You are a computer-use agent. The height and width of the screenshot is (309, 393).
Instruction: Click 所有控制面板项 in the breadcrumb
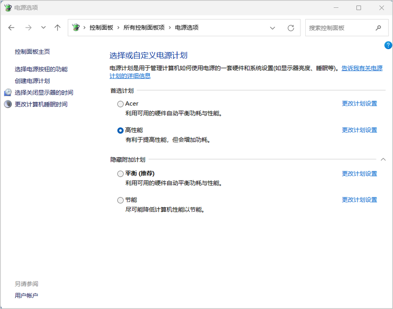pyautogui.click(x=144, y=27)
